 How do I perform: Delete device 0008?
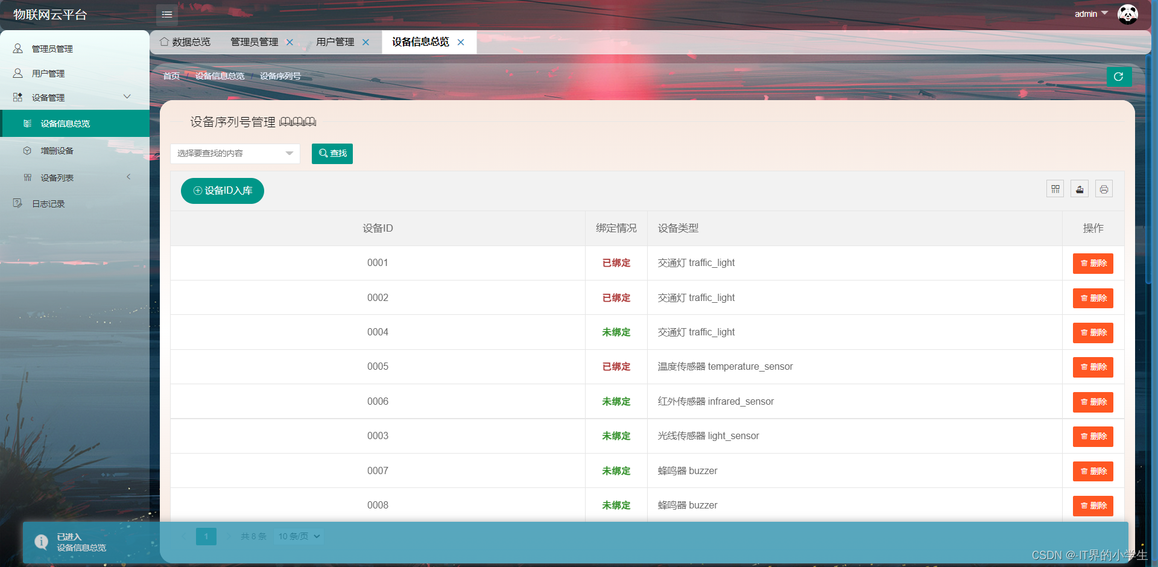[x=1093, y=505]
